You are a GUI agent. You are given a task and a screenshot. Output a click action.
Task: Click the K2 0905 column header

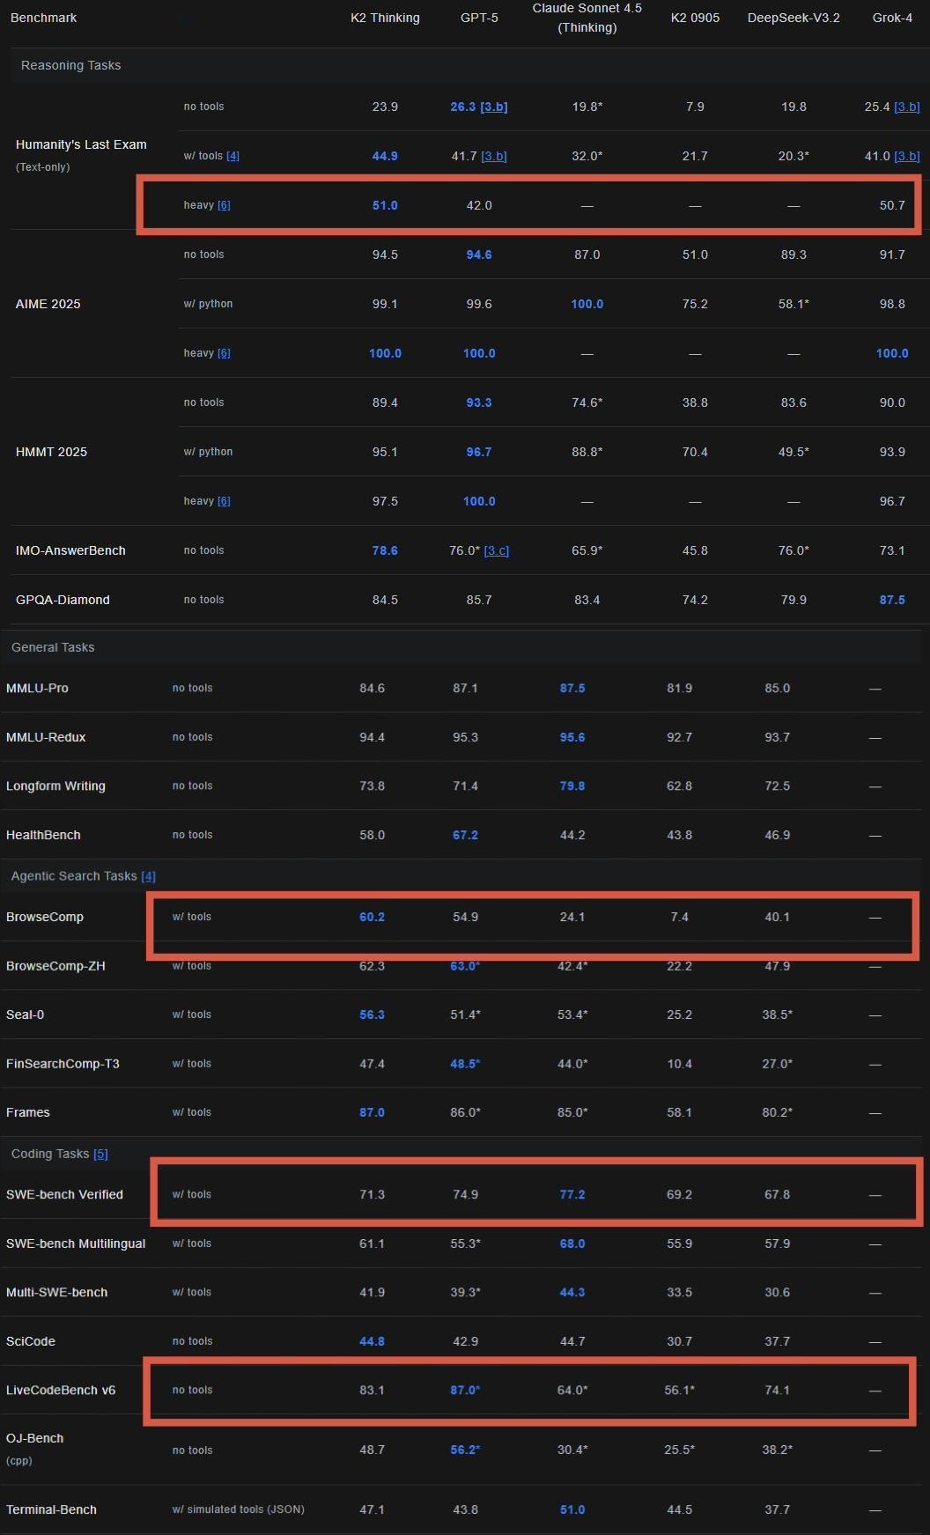695,18
